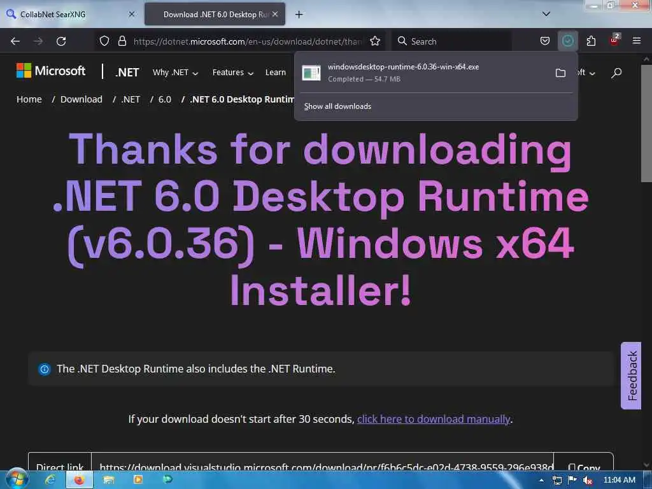The height and width of the screenshot is (489, 652).
Task: Click Show all downloads
Action: 337,106
